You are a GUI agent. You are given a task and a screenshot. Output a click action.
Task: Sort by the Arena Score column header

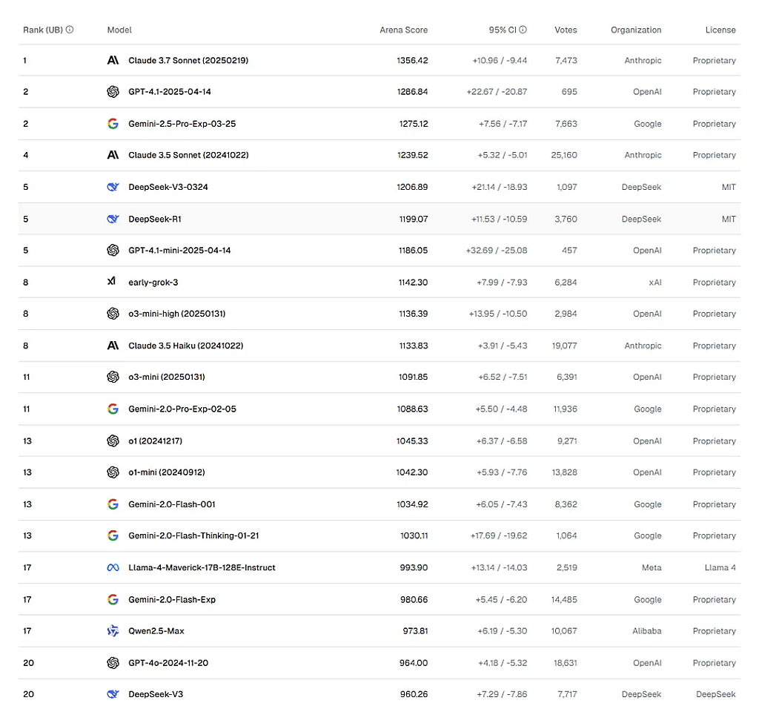(404, 30)
